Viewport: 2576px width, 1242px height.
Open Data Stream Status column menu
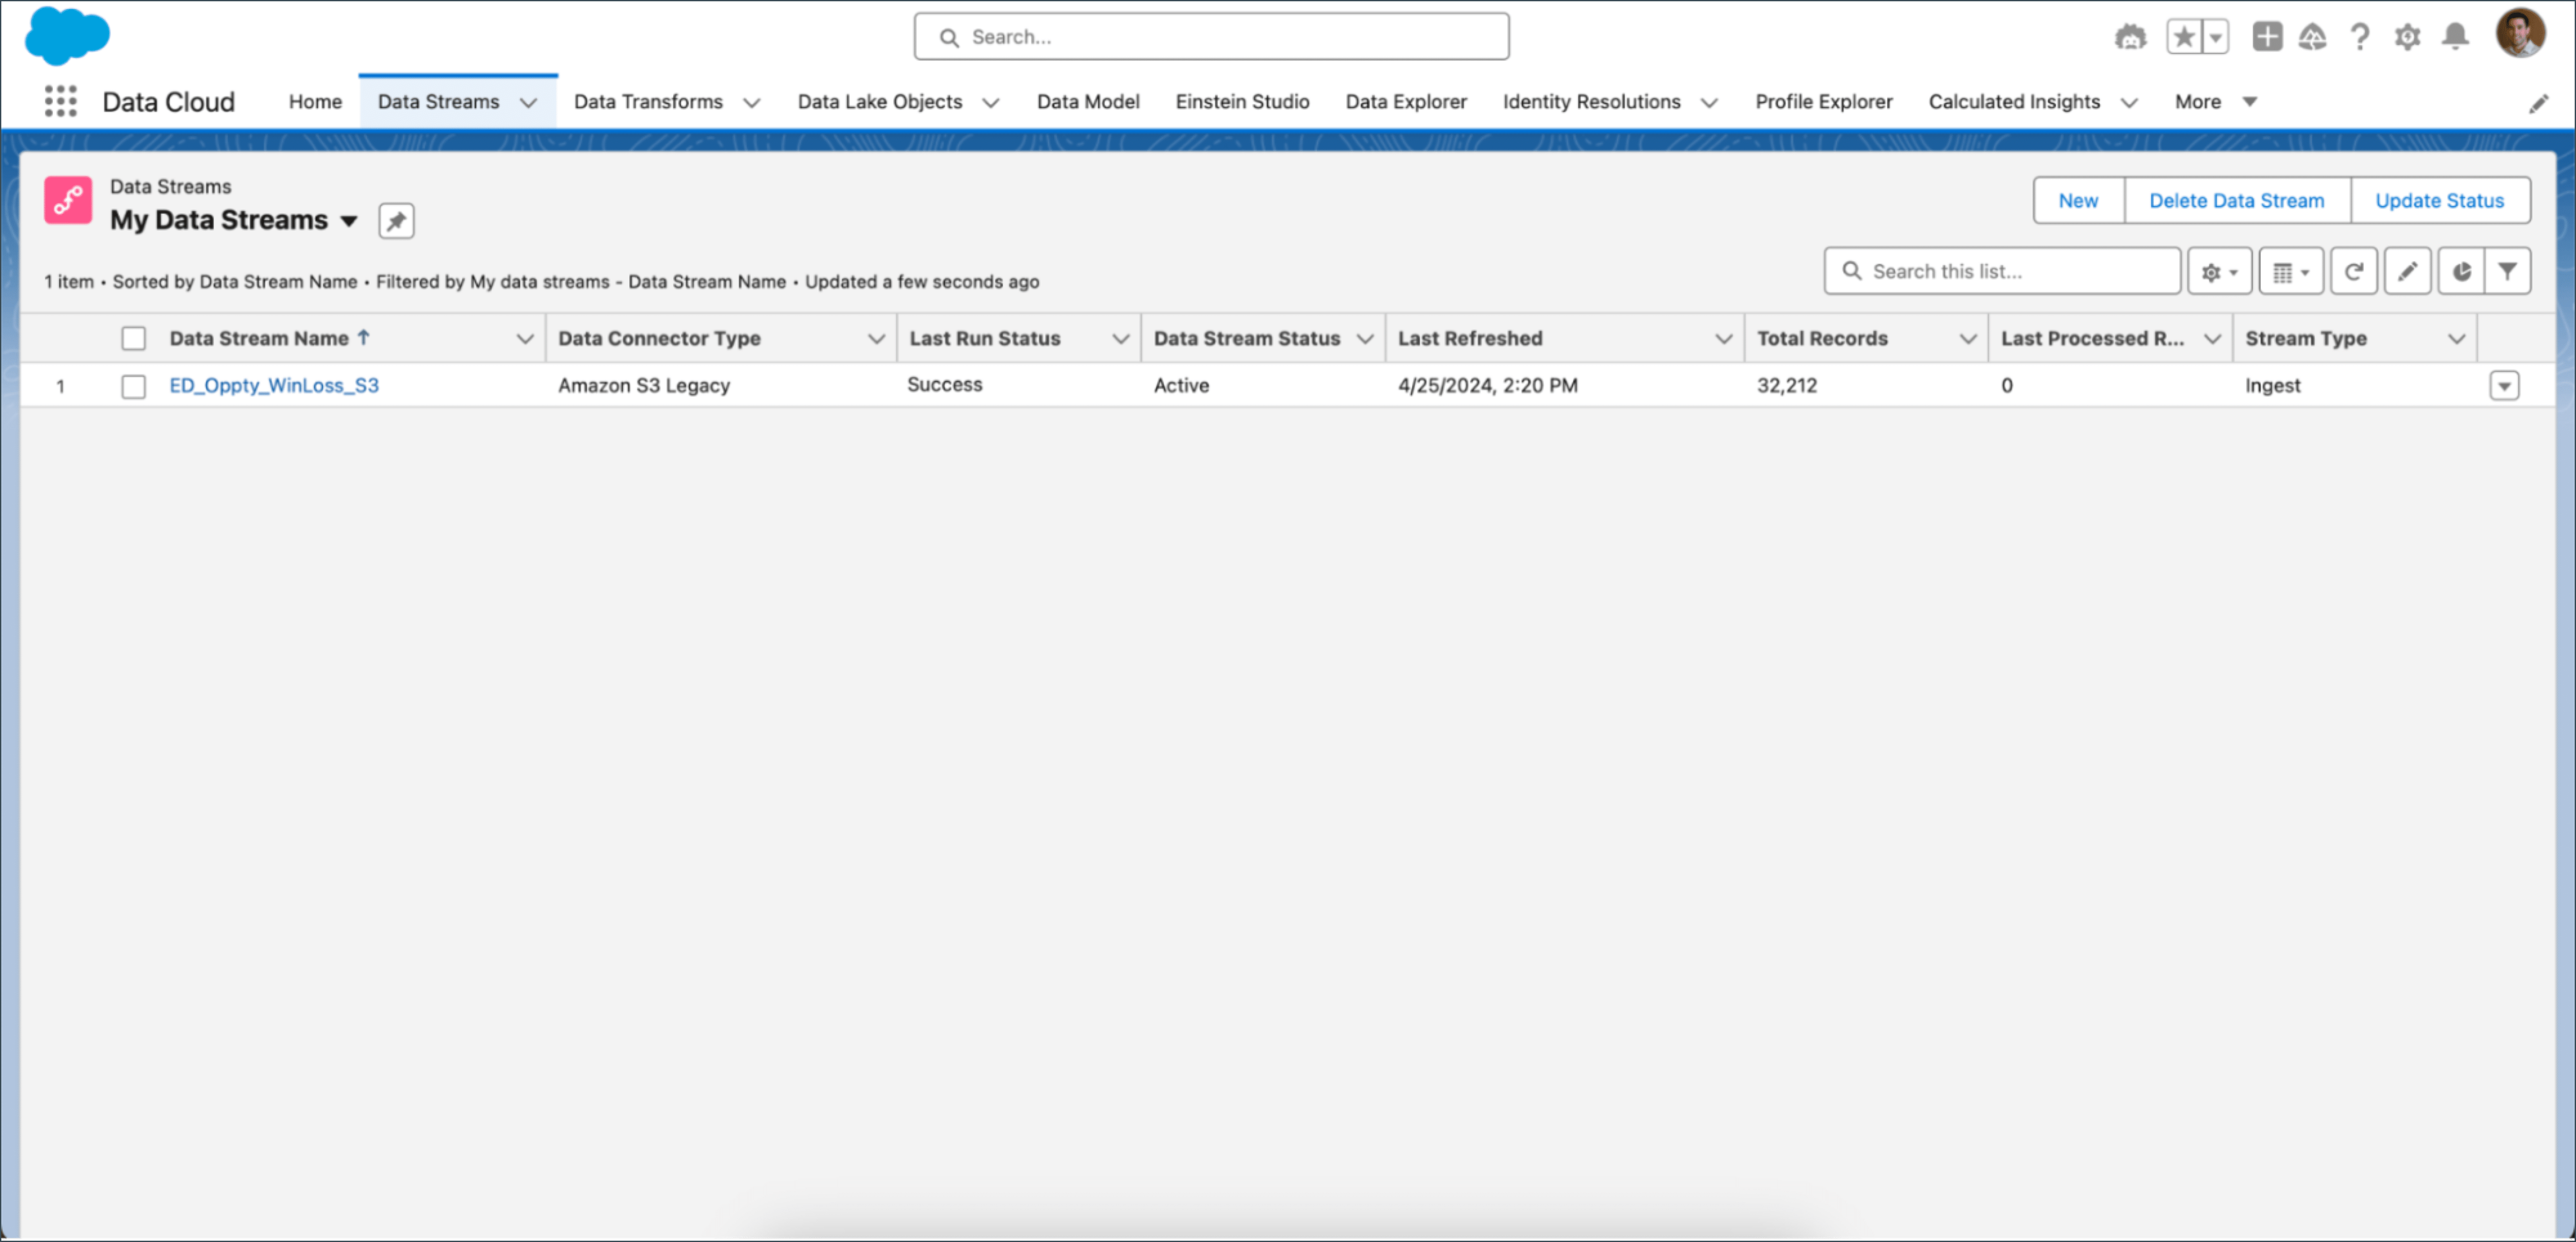click(x=1364, y=339)
